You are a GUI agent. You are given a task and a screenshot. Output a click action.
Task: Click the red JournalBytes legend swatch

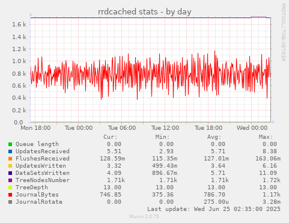[10, 195]
